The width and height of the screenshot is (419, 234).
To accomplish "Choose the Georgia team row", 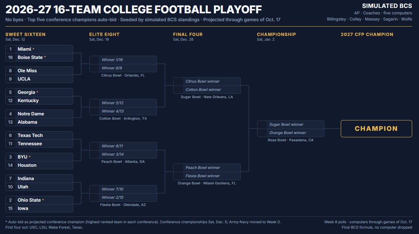I will pyautogui.click(x=39, y=92).
